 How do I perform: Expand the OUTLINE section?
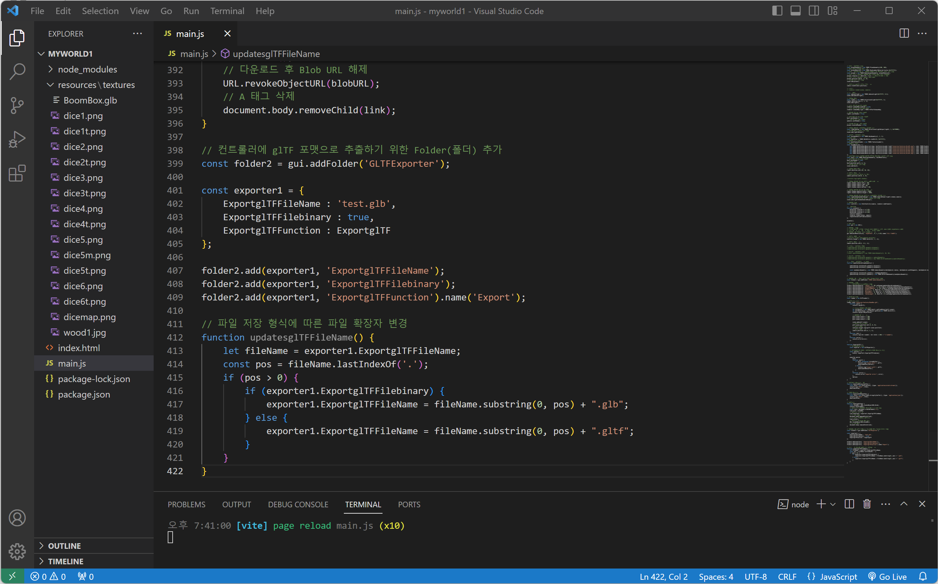coord(64,546)
